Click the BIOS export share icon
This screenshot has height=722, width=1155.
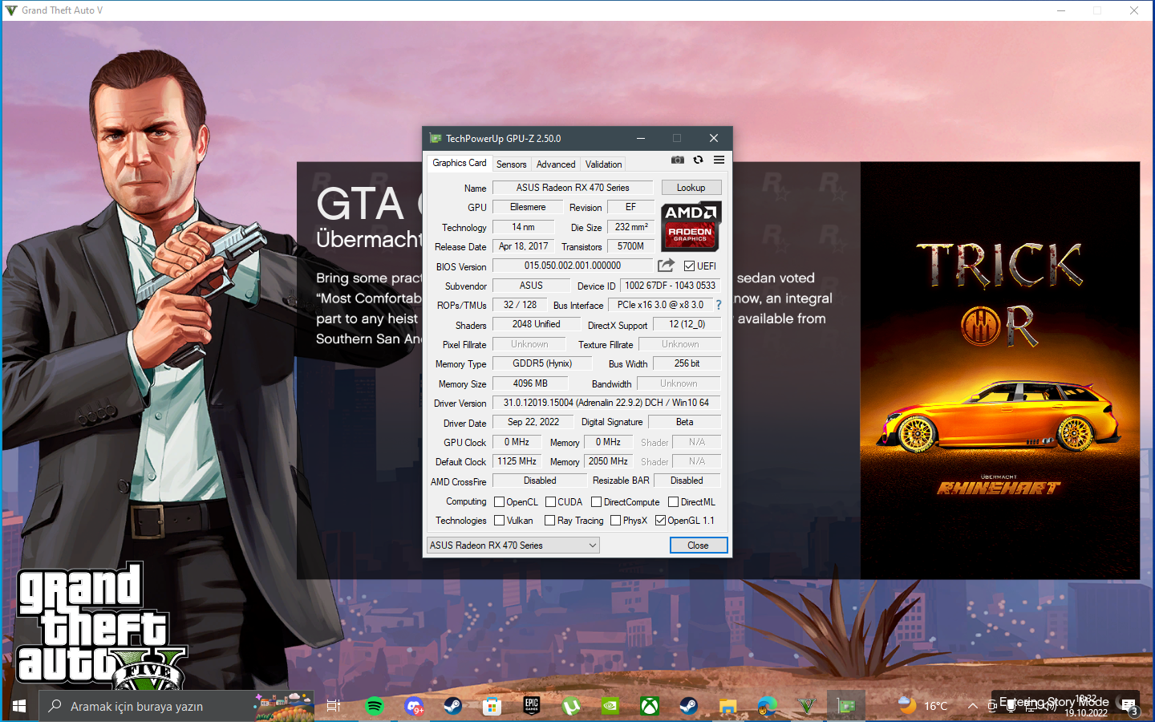[x=666, y=266]
